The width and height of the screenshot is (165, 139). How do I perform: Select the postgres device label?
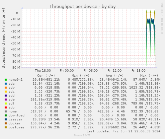(17, 127)
